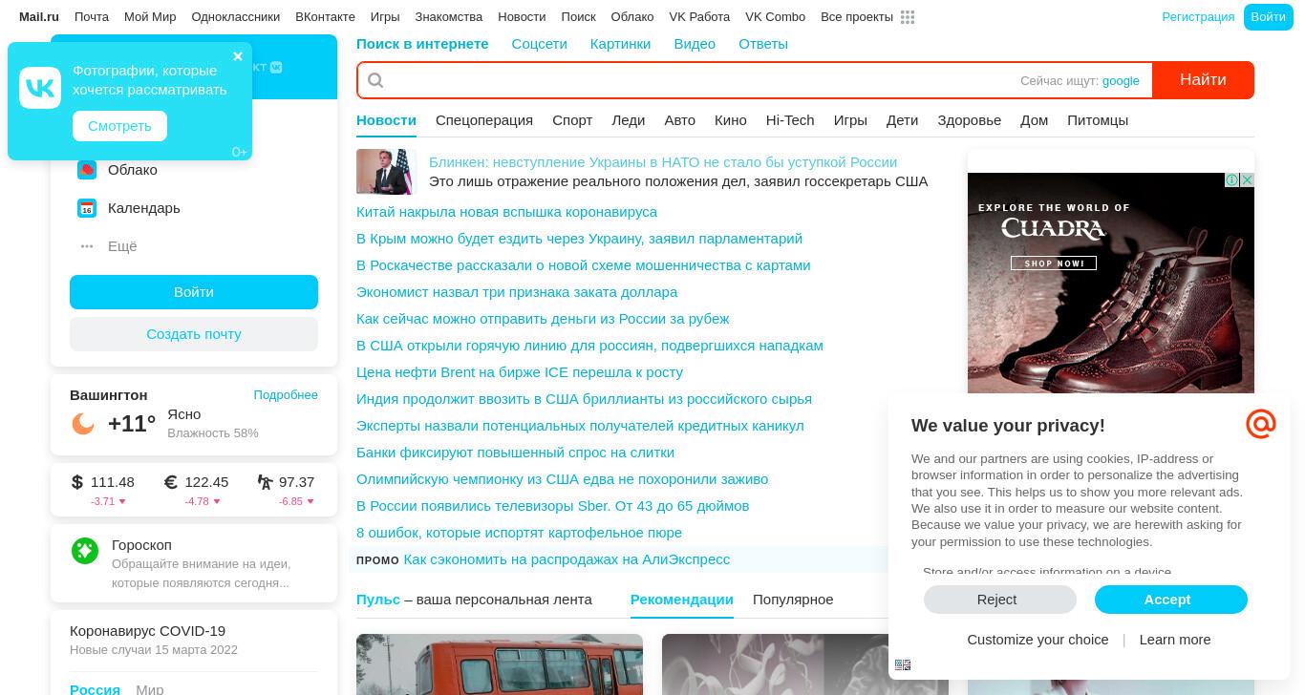
Task: Open Learn more privacy link
Action: (1175, 640)
